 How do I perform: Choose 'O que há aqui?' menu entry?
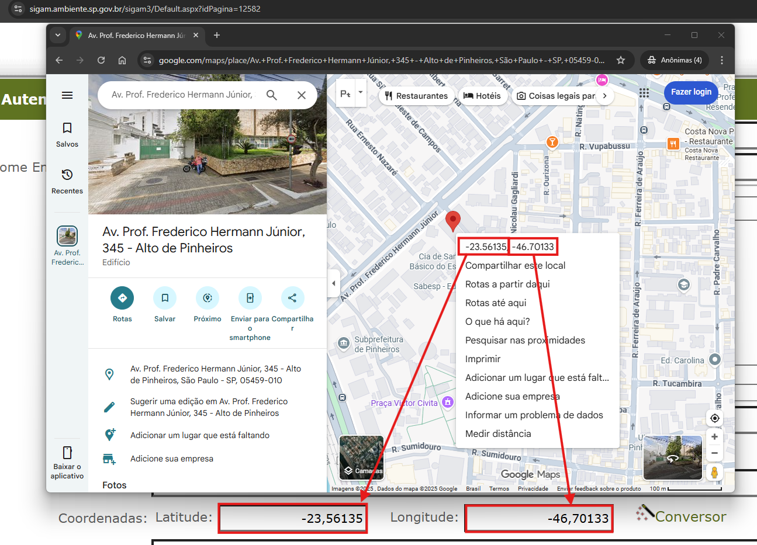497,321
